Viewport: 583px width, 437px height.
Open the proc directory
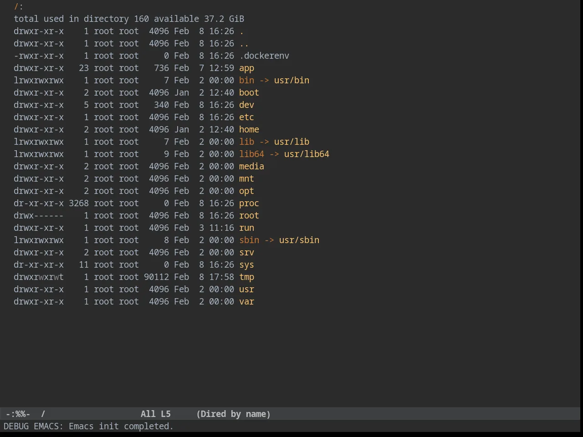(x=249, y=203)
